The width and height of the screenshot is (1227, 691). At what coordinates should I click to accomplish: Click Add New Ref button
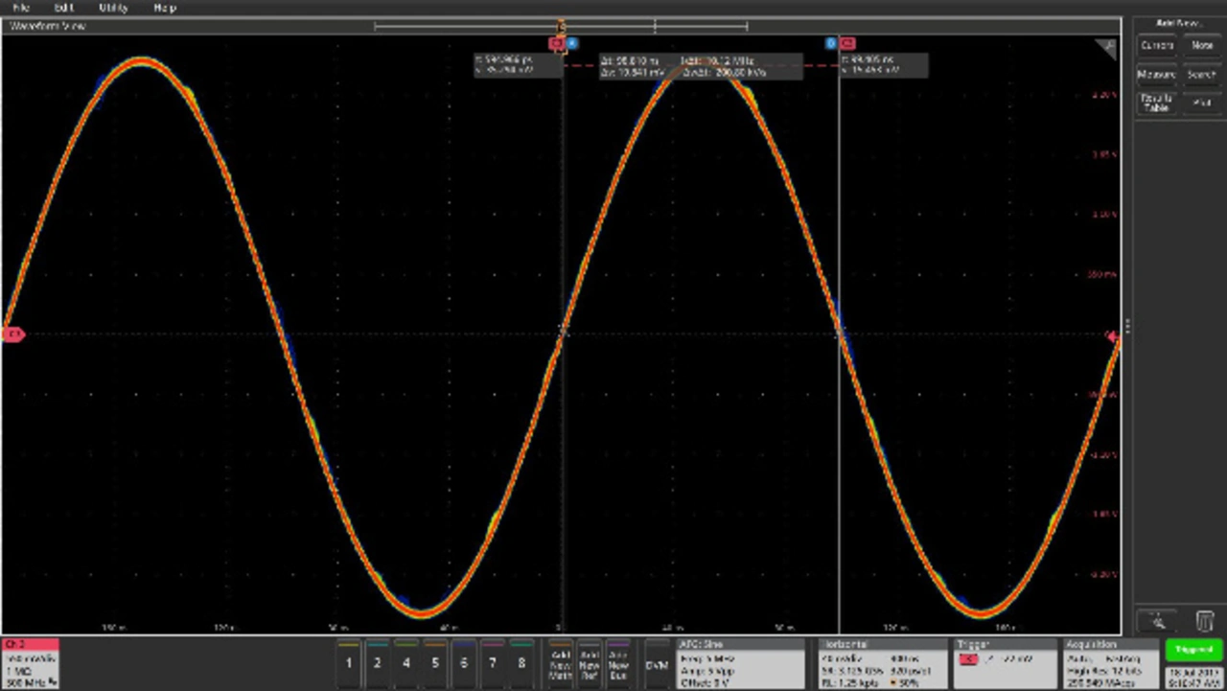tap(590, 662)
